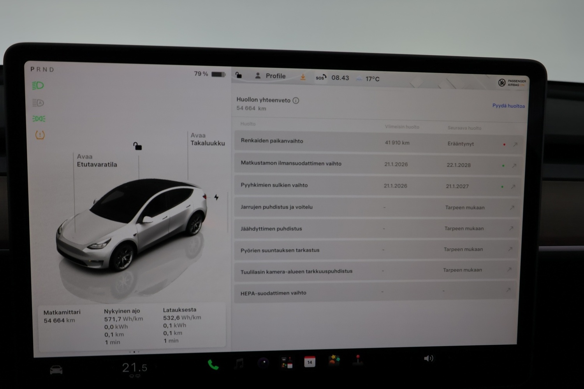Tap the charging bolt icon near car
The image size is (584, 389).
[216, 197]
